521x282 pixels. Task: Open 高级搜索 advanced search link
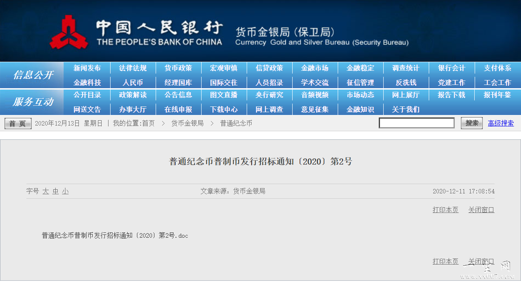tap(501, 123)
